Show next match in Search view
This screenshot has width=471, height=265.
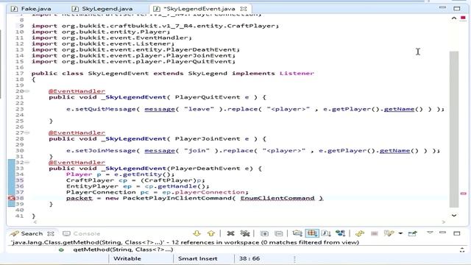[196, 233]
